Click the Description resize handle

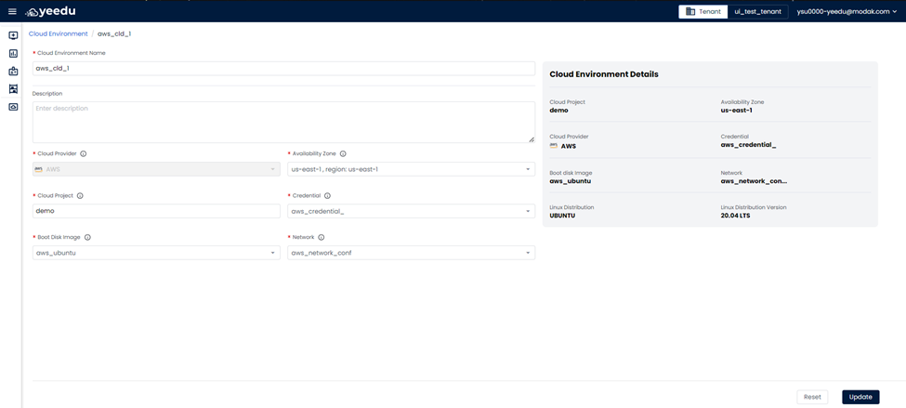click(531, 139)
